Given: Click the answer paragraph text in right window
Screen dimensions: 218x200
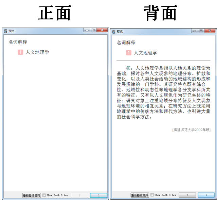Looking at the screenshot, I should [163, 92].
